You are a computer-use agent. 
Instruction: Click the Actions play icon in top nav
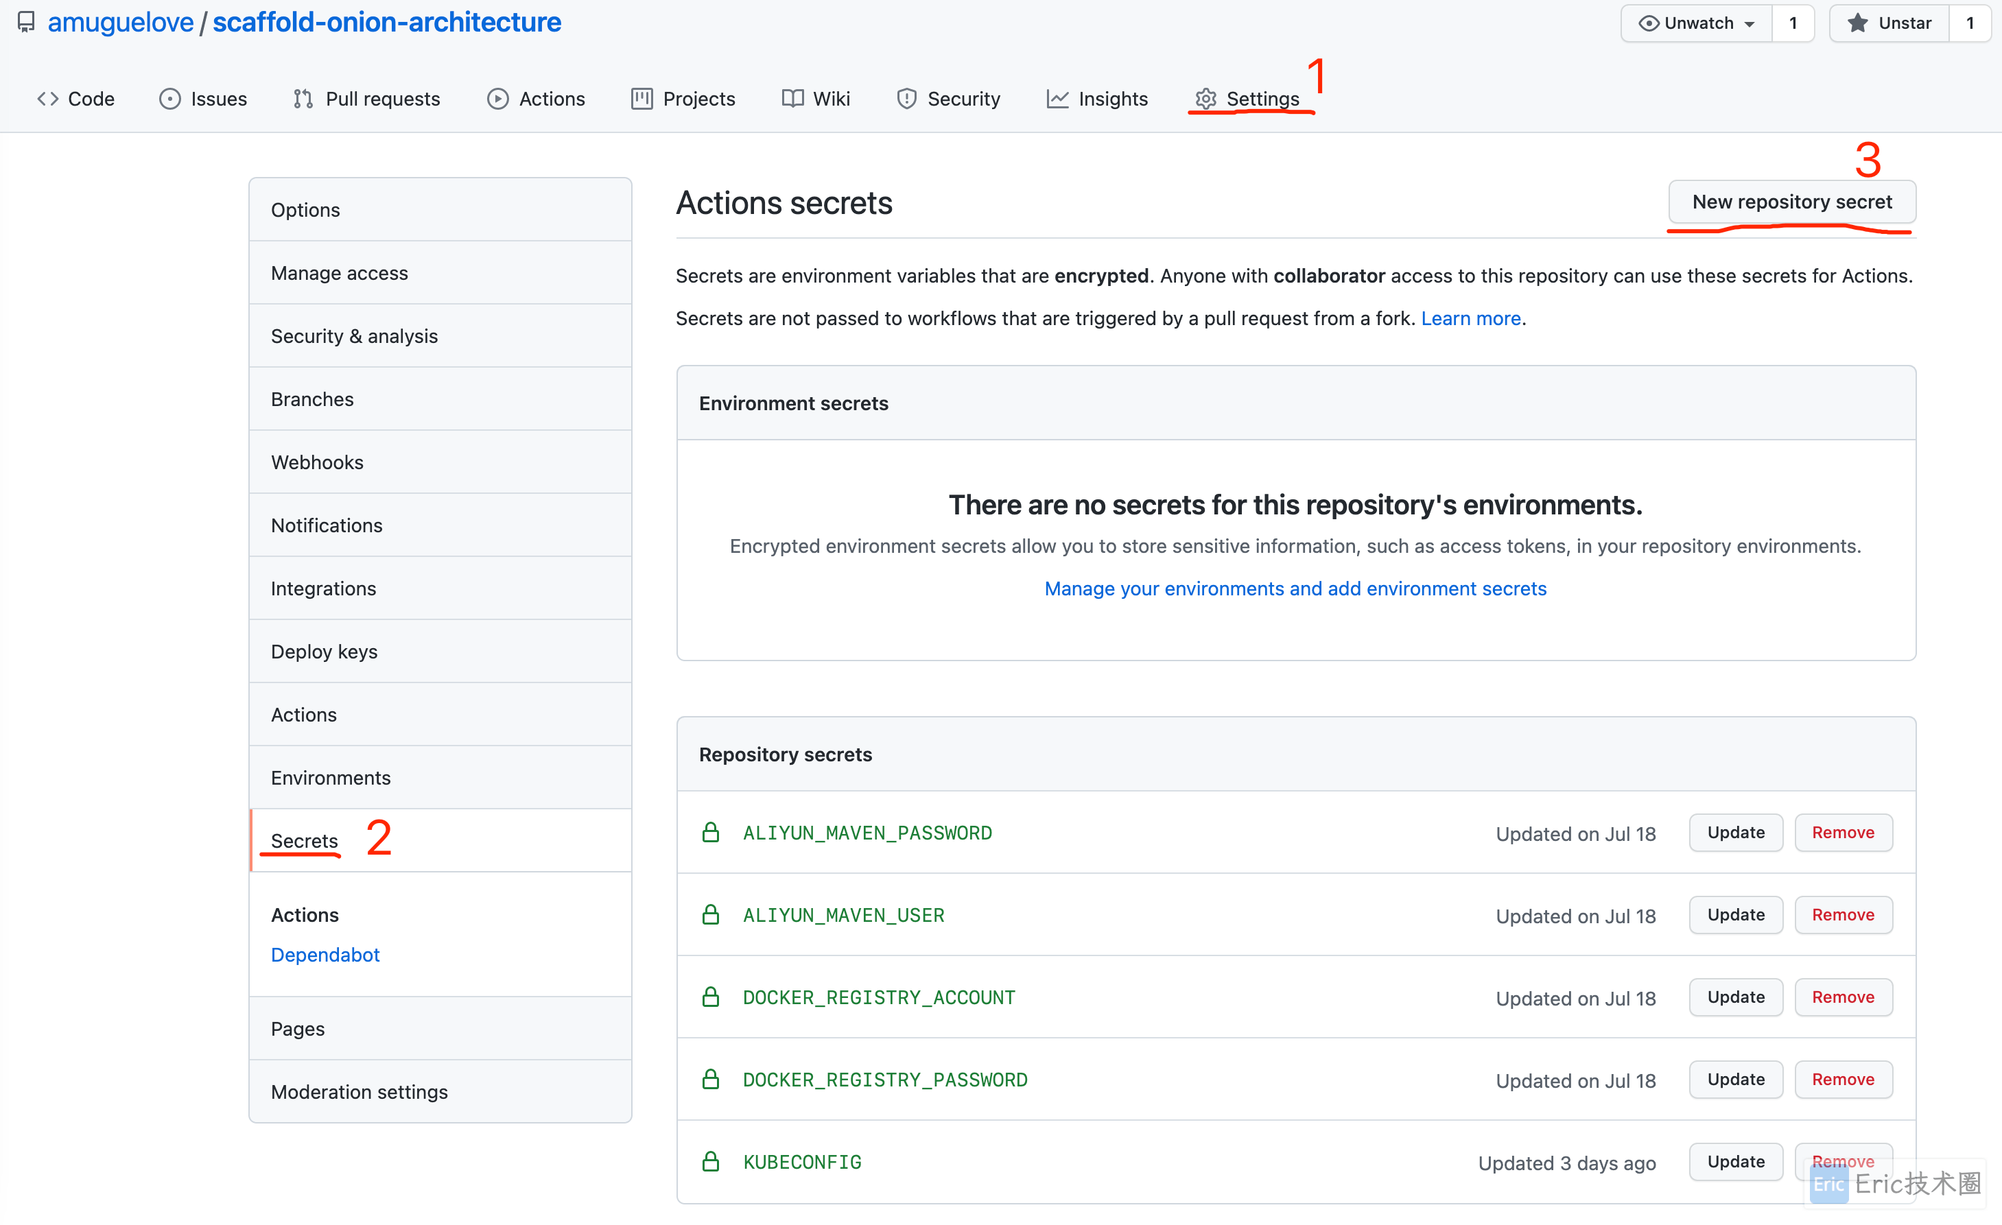[498, 99]
